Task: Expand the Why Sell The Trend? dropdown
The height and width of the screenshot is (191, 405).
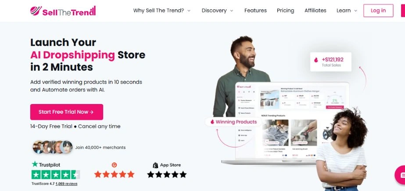Action: 161,11
